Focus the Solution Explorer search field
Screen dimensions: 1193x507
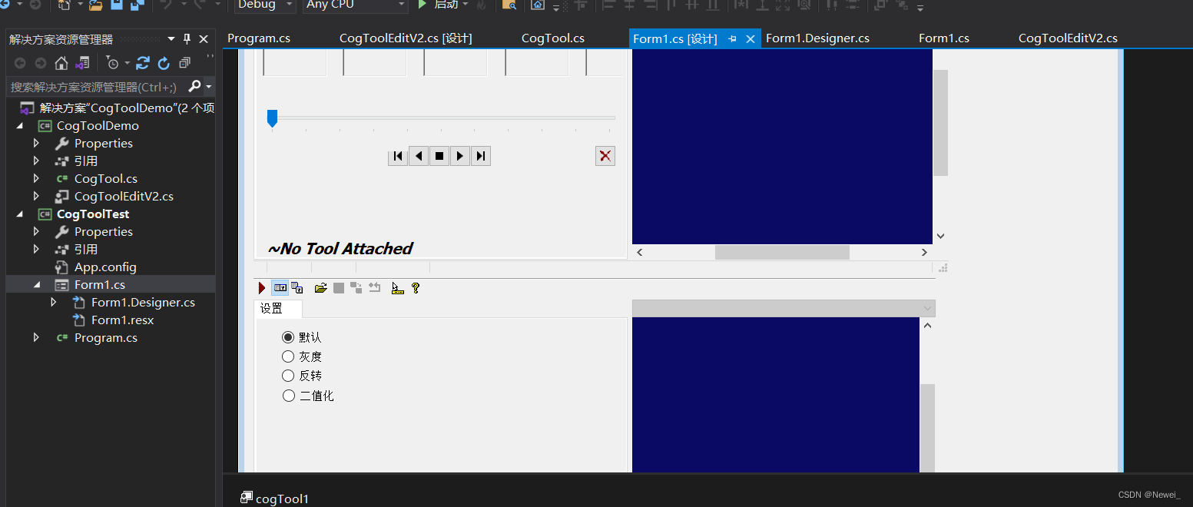[97, 87]
